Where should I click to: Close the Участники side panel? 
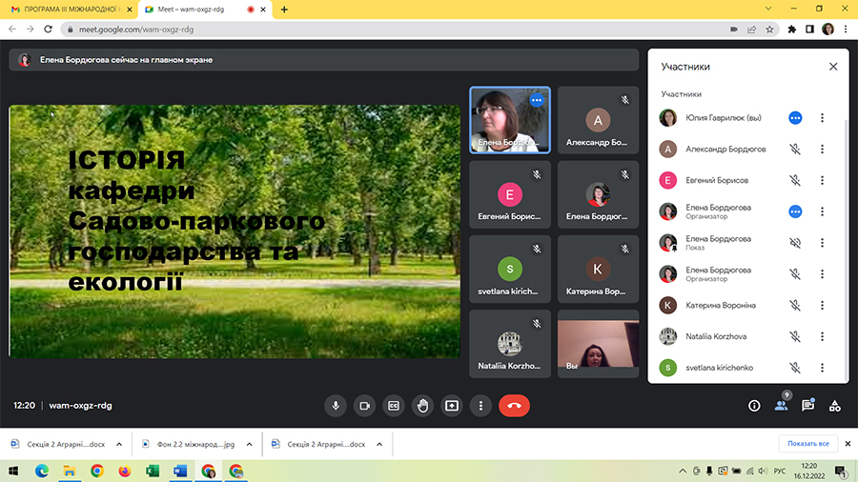point(833,67)
